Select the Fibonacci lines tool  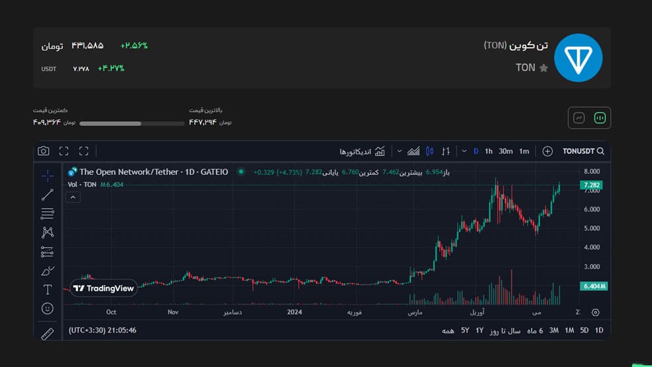pos(48,213)
